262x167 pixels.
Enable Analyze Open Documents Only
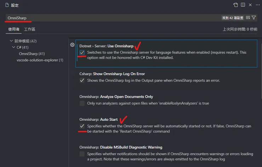point(82,103)
